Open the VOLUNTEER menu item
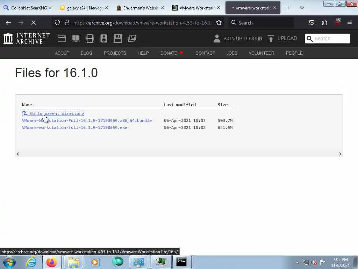Screen dimensions: 358x269 (262, 53)
